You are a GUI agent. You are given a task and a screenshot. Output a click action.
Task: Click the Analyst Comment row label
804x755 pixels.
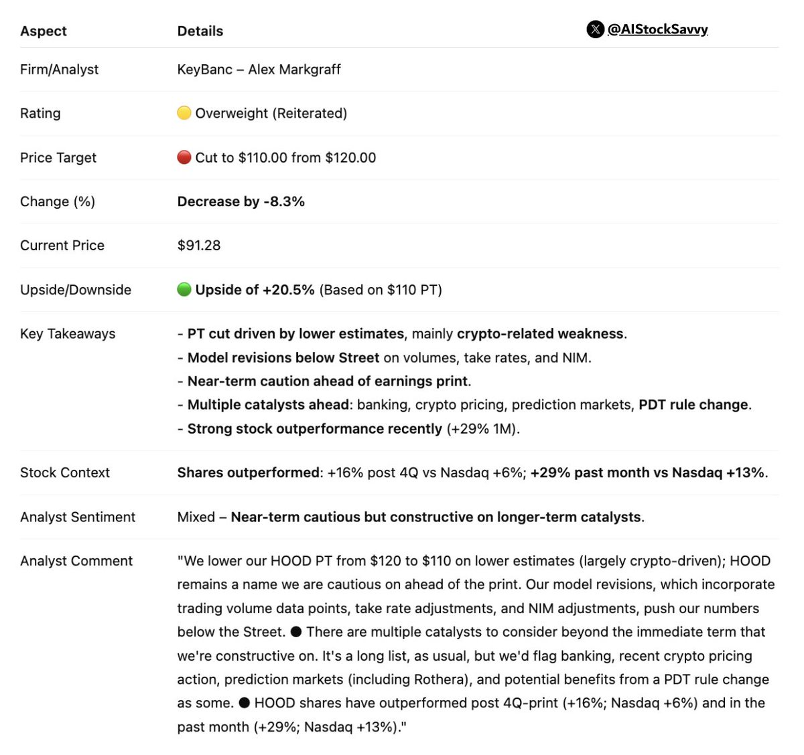(x=76, y=561)
